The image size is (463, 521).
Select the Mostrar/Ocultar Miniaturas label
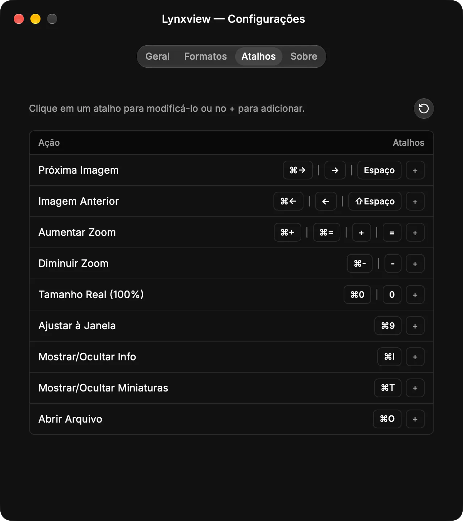[103, 388]
